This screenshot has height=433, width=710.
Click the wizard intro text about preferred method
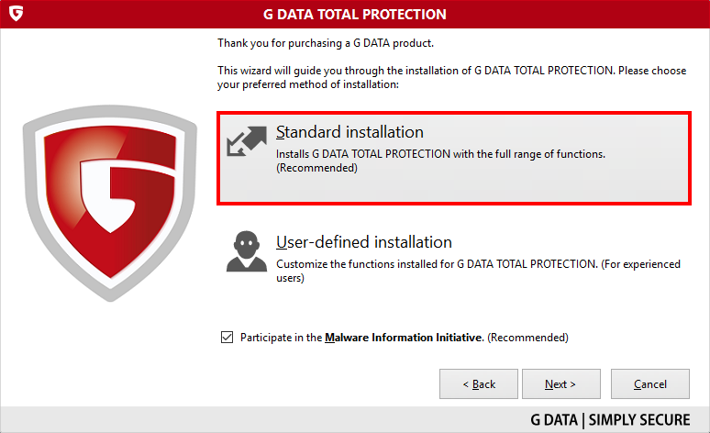click(451, 77)
